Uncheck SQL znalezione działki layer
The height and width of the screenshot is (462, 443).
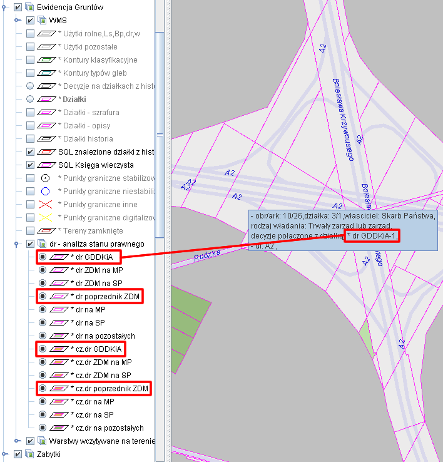[30, 152]
